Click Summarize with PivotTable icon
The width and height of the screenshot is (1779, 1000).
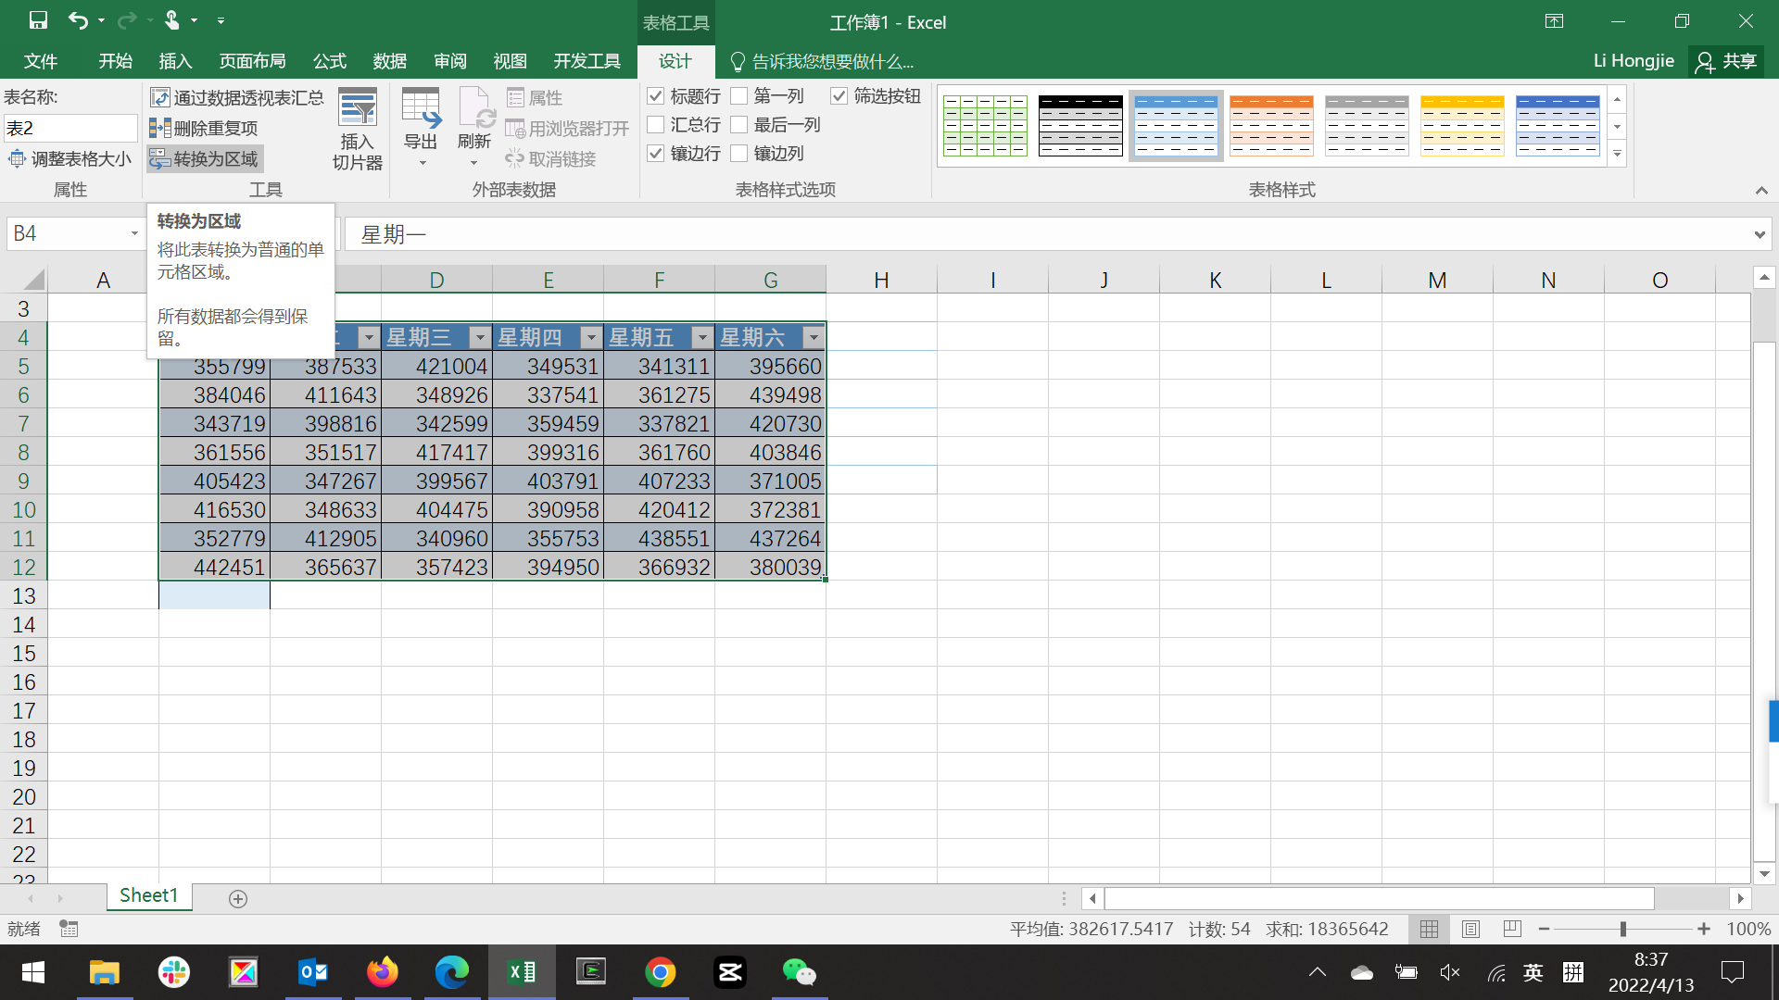pyautogui.click(x=160, y=97)
